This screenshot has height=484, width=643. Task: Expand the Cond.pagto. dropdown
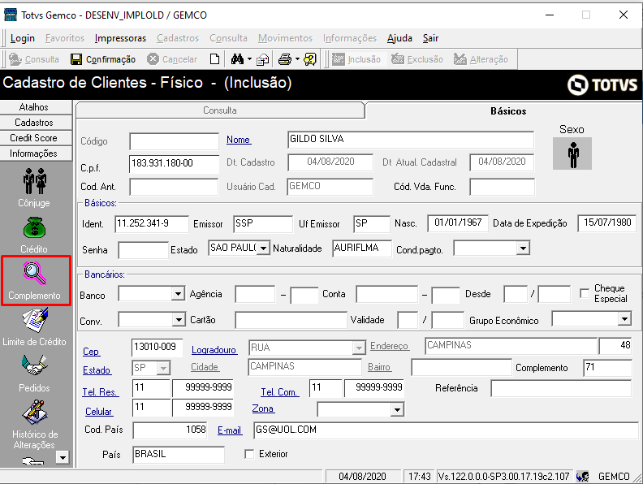click(523, 248)
